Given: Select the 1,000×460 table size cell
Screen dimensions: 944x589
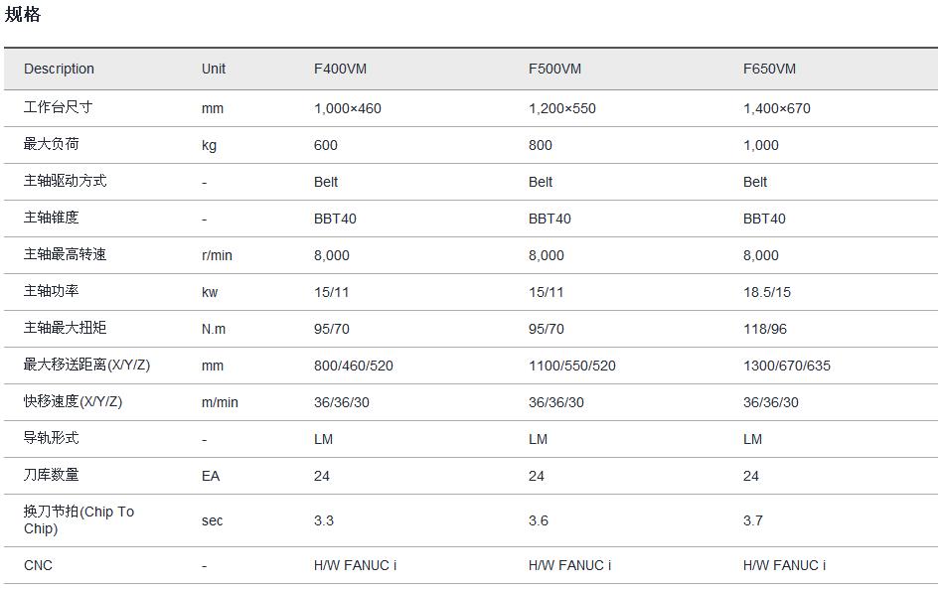Looking at the screenshot, I should [347, 108].
